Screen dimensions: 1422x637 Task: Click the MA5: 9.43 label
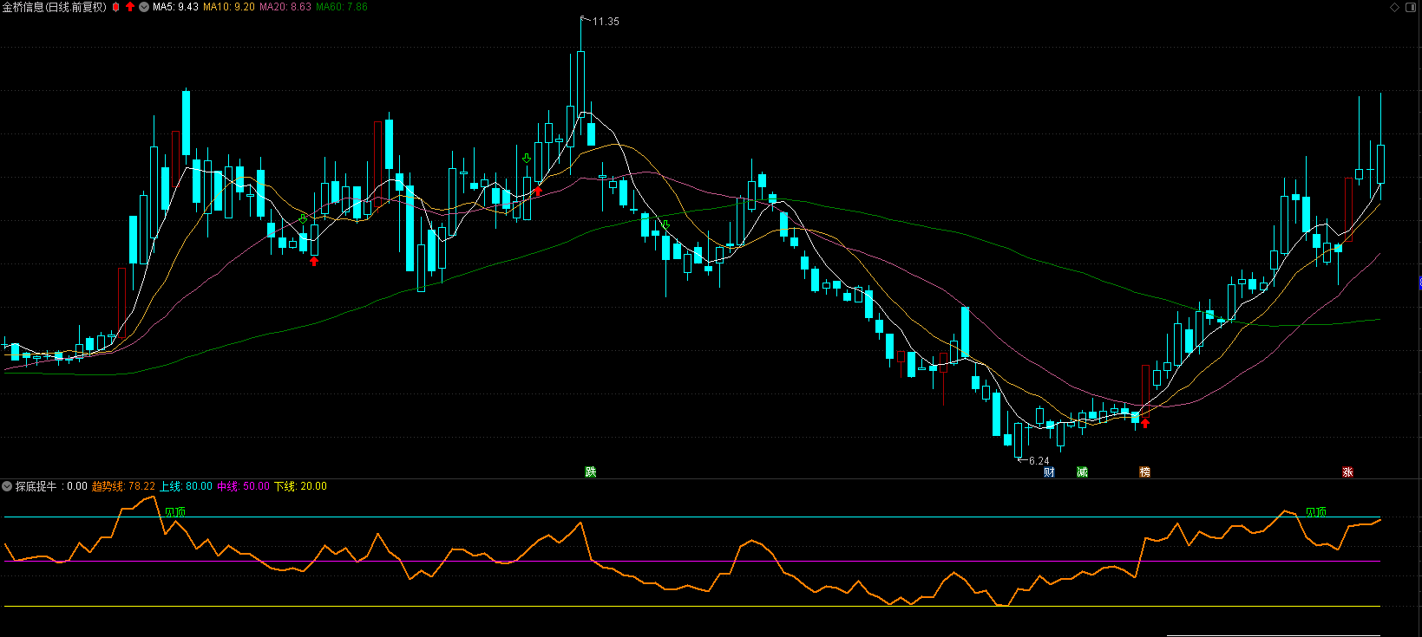pos(175,7)
